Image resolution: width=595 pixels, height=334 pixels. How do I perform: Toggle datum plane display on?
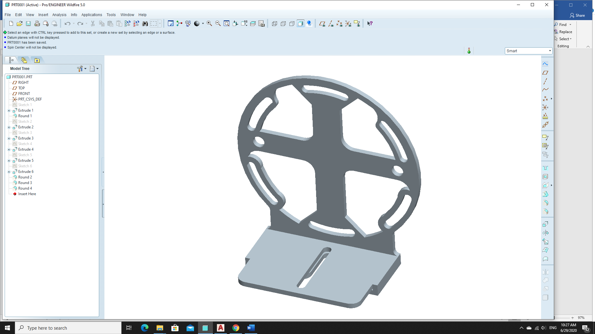(x=322, y=24)
